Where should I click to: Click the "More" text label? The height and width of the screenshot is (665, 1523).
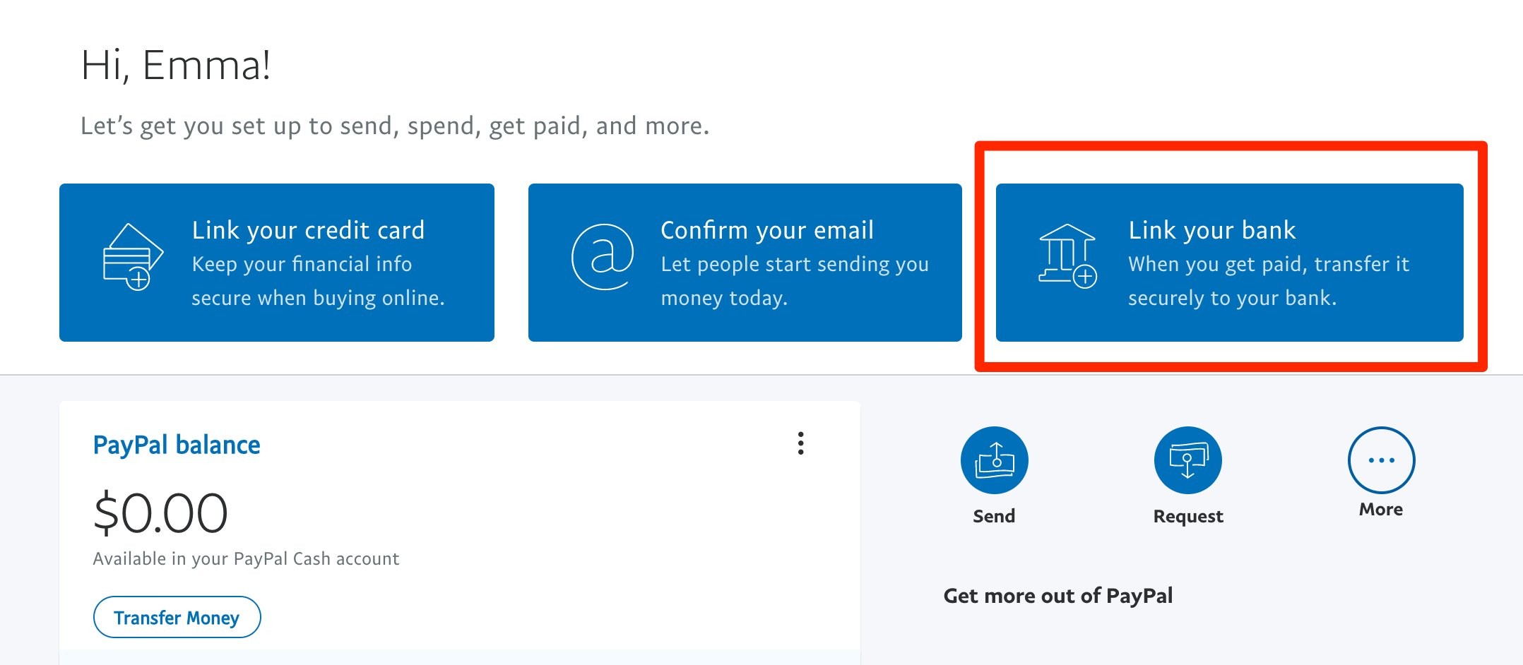(1381, 510)
